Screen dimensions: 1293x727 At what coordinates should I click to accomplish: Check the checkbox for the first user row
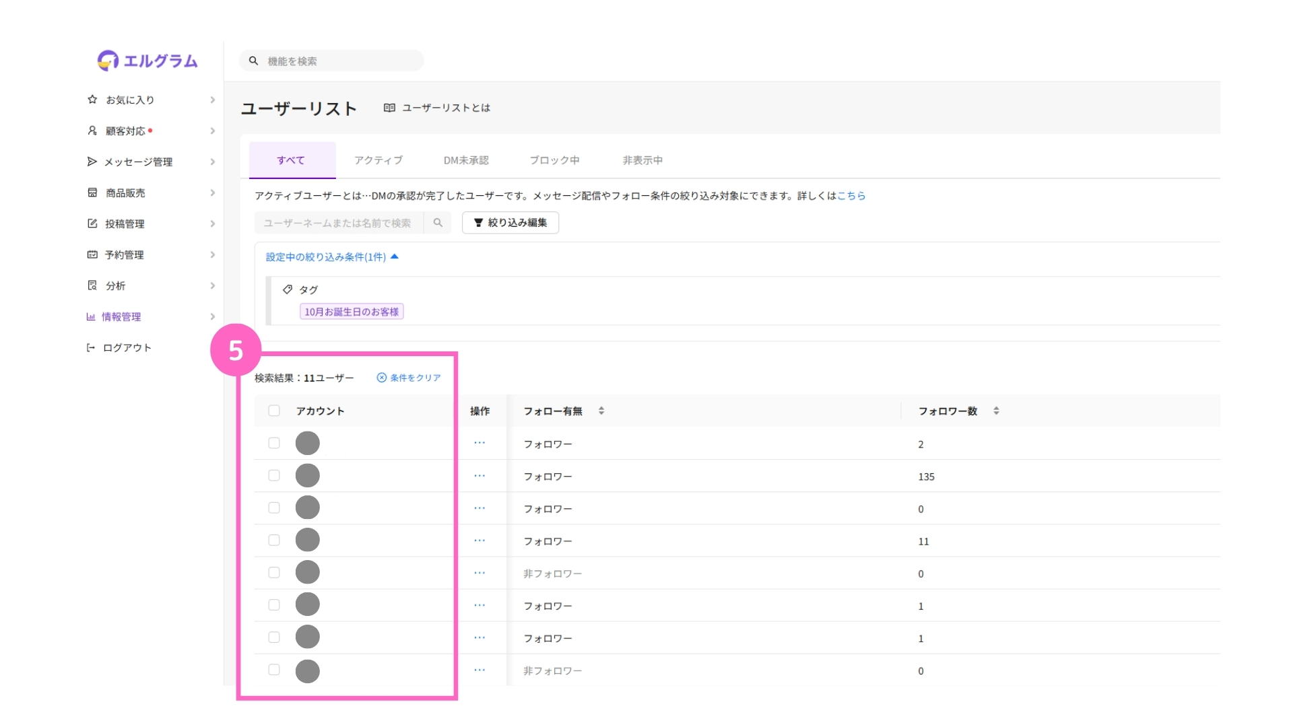tap(274, 443)
